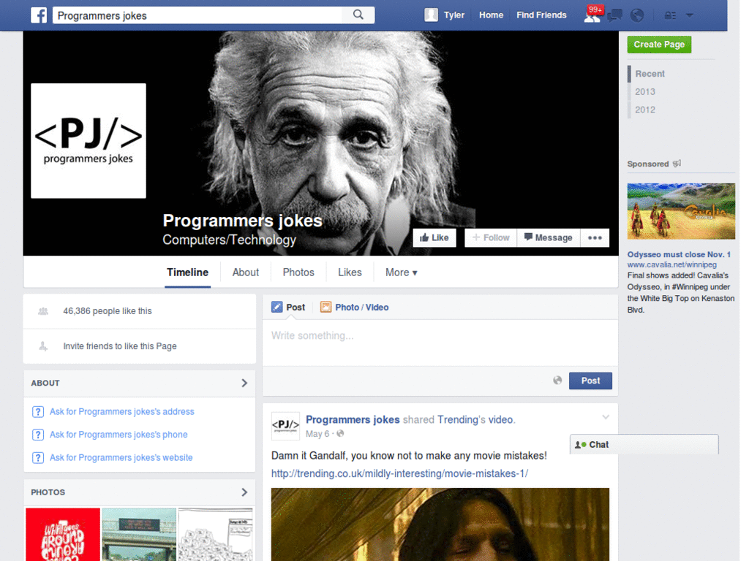Click the post's <PJ/> avatar

point(285,426)
